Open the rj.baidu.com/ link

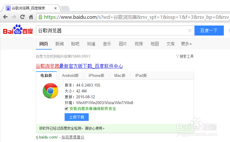pos(47,137)
